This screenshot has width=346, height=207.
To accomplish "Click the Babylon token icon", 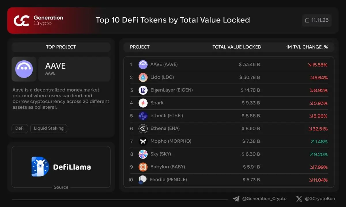I will (143, 167).
